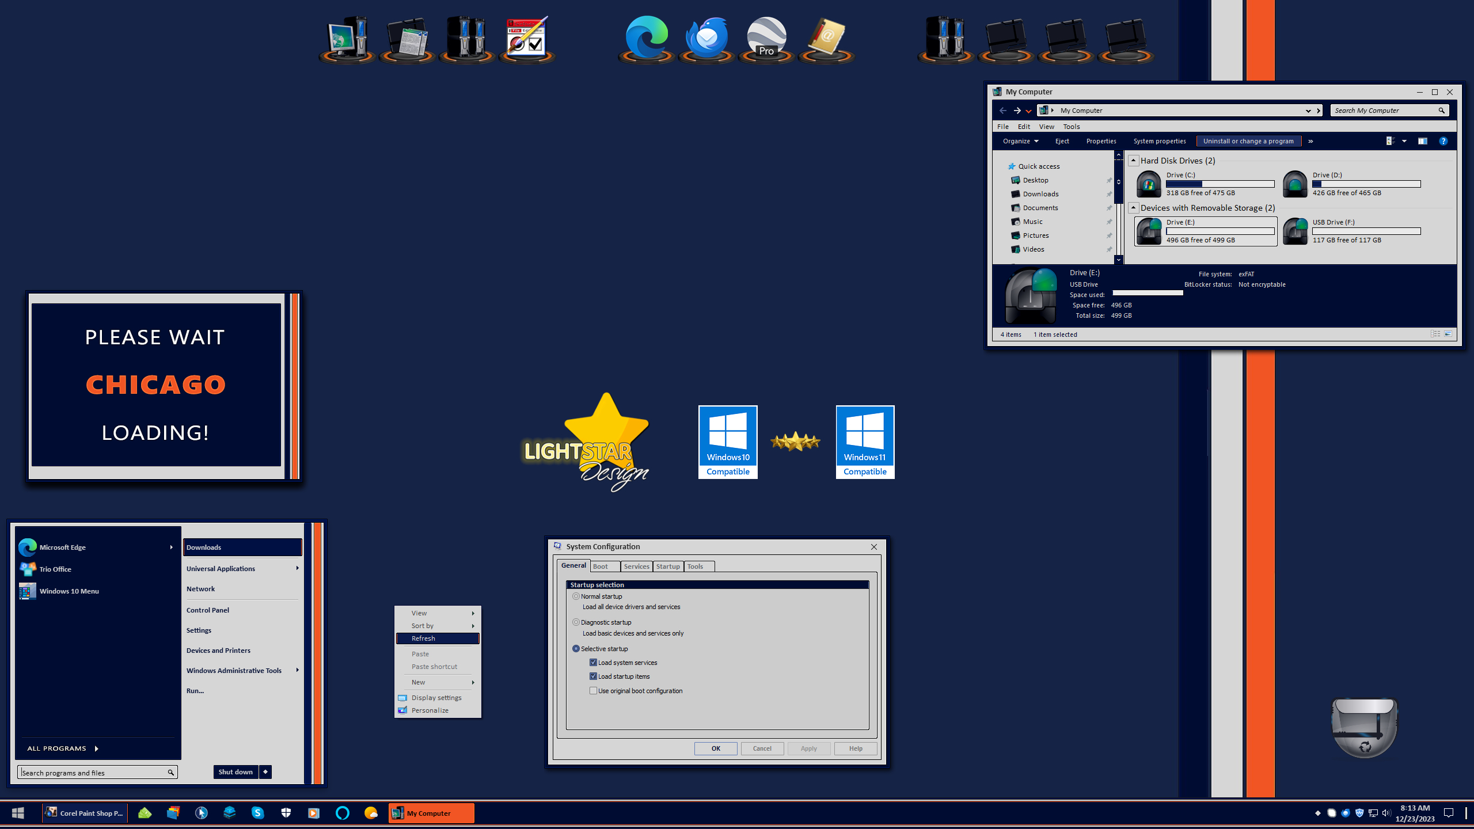
Task: Click Apply button in System Configuration
Action: click(808, 748)
